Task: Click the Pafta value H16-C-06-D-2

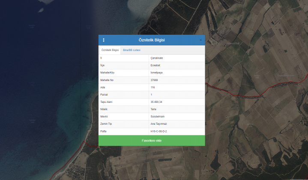Action: 158,131
